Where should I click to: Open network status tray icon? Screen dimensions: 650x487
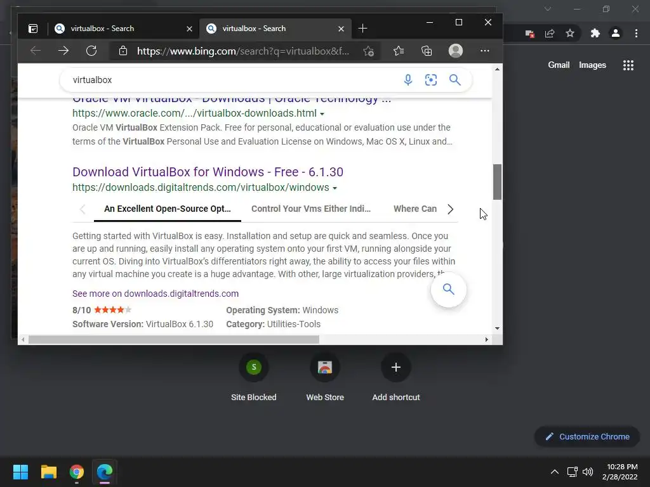coord(573,472)
